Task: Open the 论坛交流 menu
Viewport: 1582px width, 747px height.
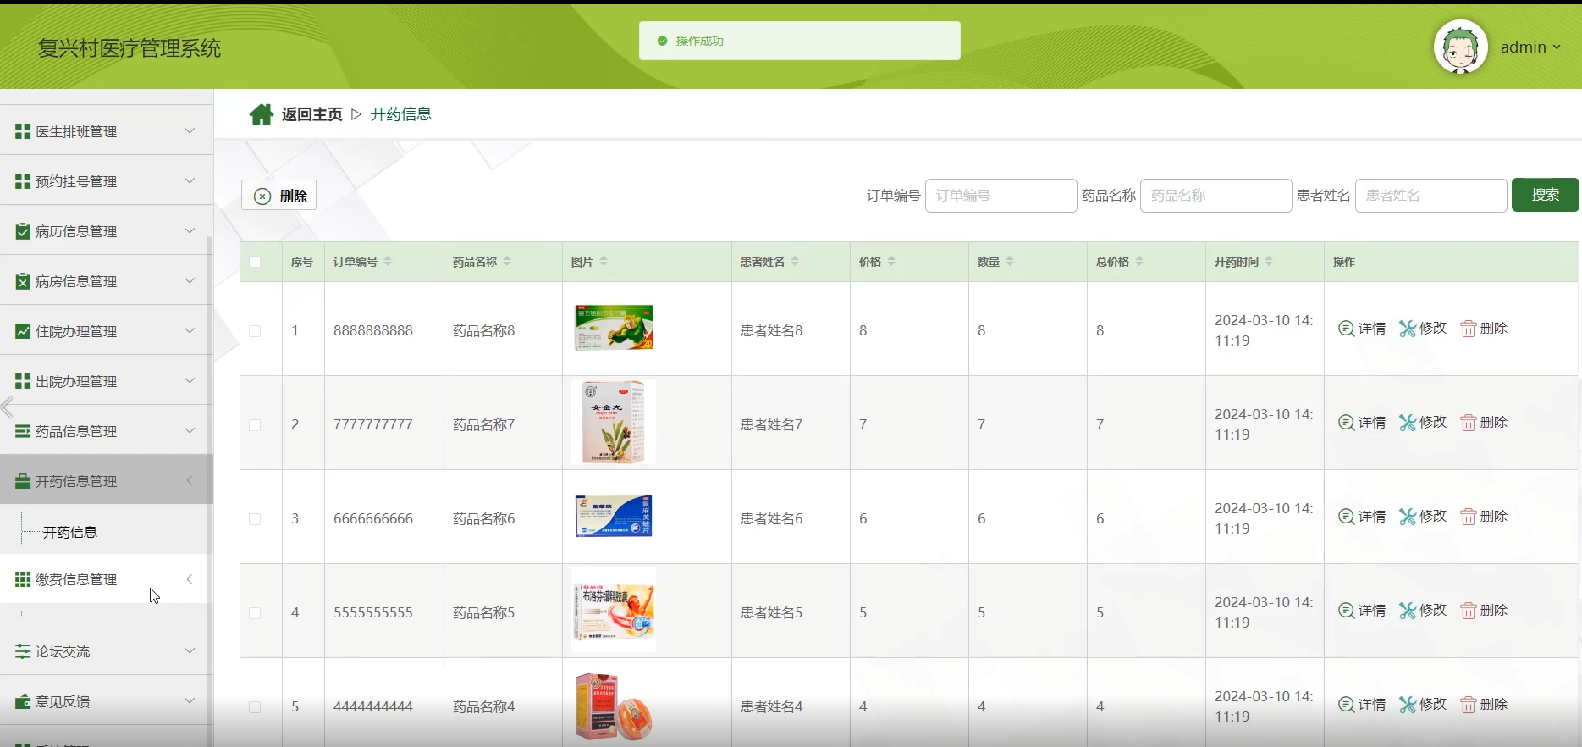Action: pyautogui.click(x=106, y=651)
